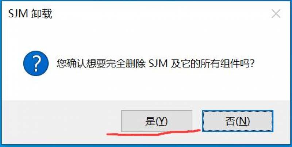Click the red underline annotation below 是(Y)
Viewport: 292px width, 147px height.
tap(153, 133)
